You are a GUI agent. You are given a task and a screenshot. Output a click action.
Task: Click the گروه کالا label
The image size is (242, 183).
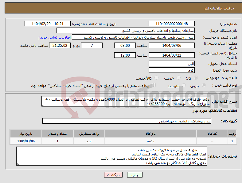coord(229,121)
